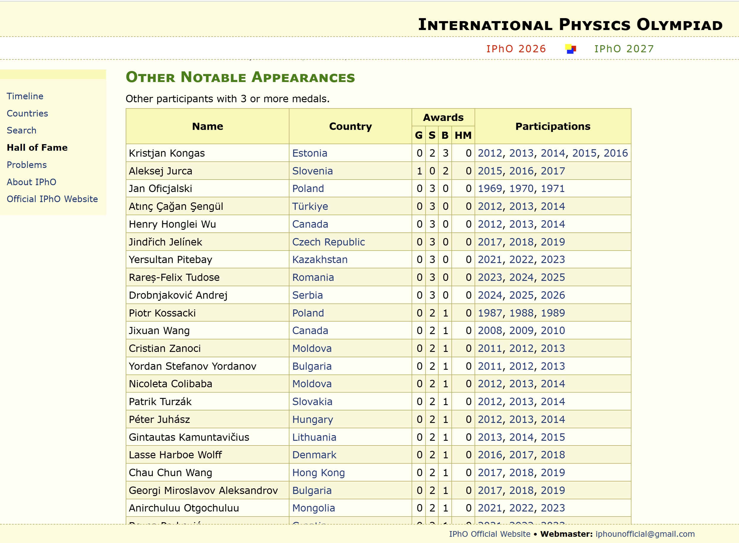
Task: Open 2012 participation for Patrik Turzák
Action: coord(490,402)
